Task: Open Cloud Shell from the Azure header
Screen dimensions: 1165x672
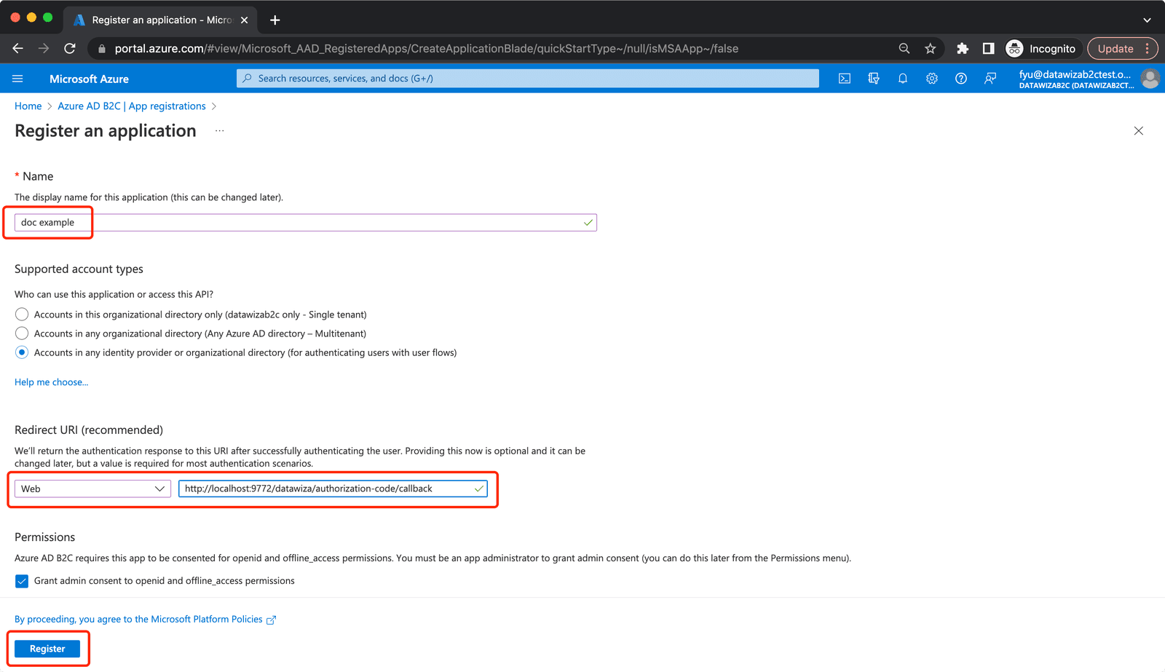Action: coord(845,79)
